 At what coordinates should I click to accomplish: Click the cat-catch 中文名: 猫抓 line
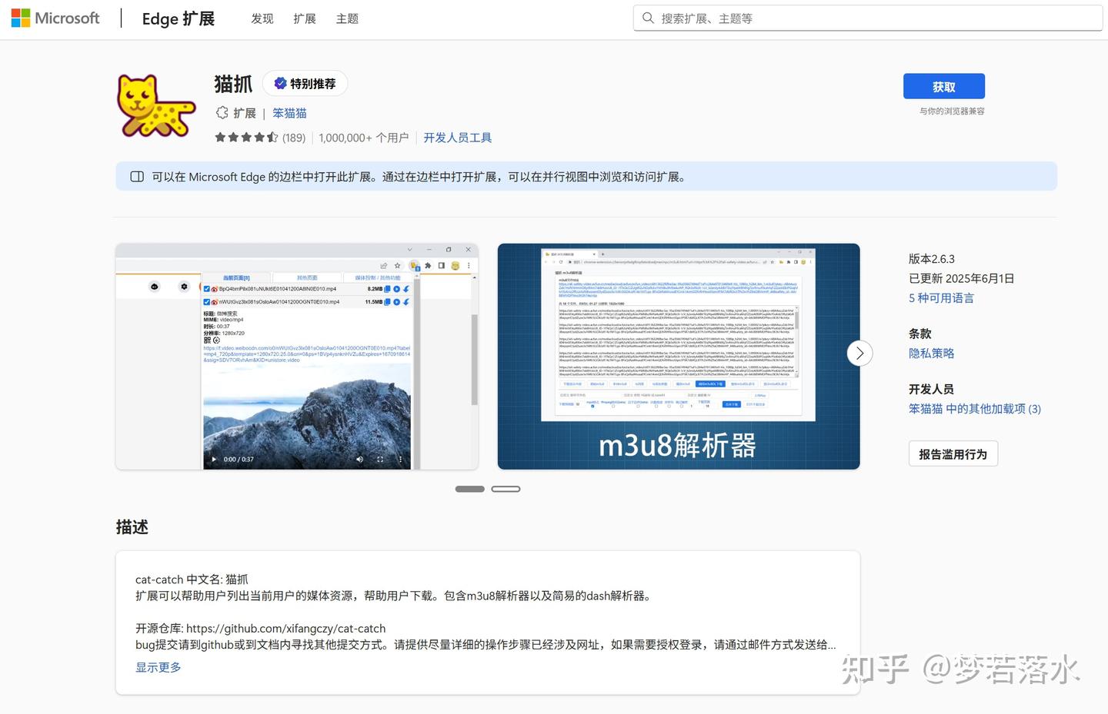point(192,580)
